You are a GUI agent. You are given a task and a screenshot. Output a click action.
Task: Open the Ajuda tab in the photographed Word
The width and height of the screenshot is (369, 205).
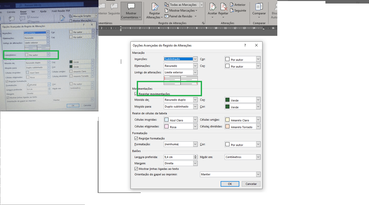click(x=43, y=11)
